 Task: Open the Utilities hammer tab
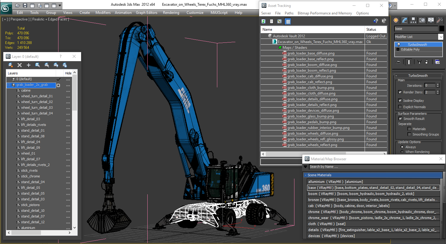(440, 20)
